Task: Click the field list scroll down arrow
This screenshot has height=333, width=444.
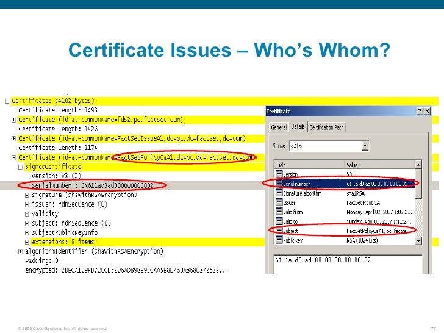Action: click(x=418, y=241)
